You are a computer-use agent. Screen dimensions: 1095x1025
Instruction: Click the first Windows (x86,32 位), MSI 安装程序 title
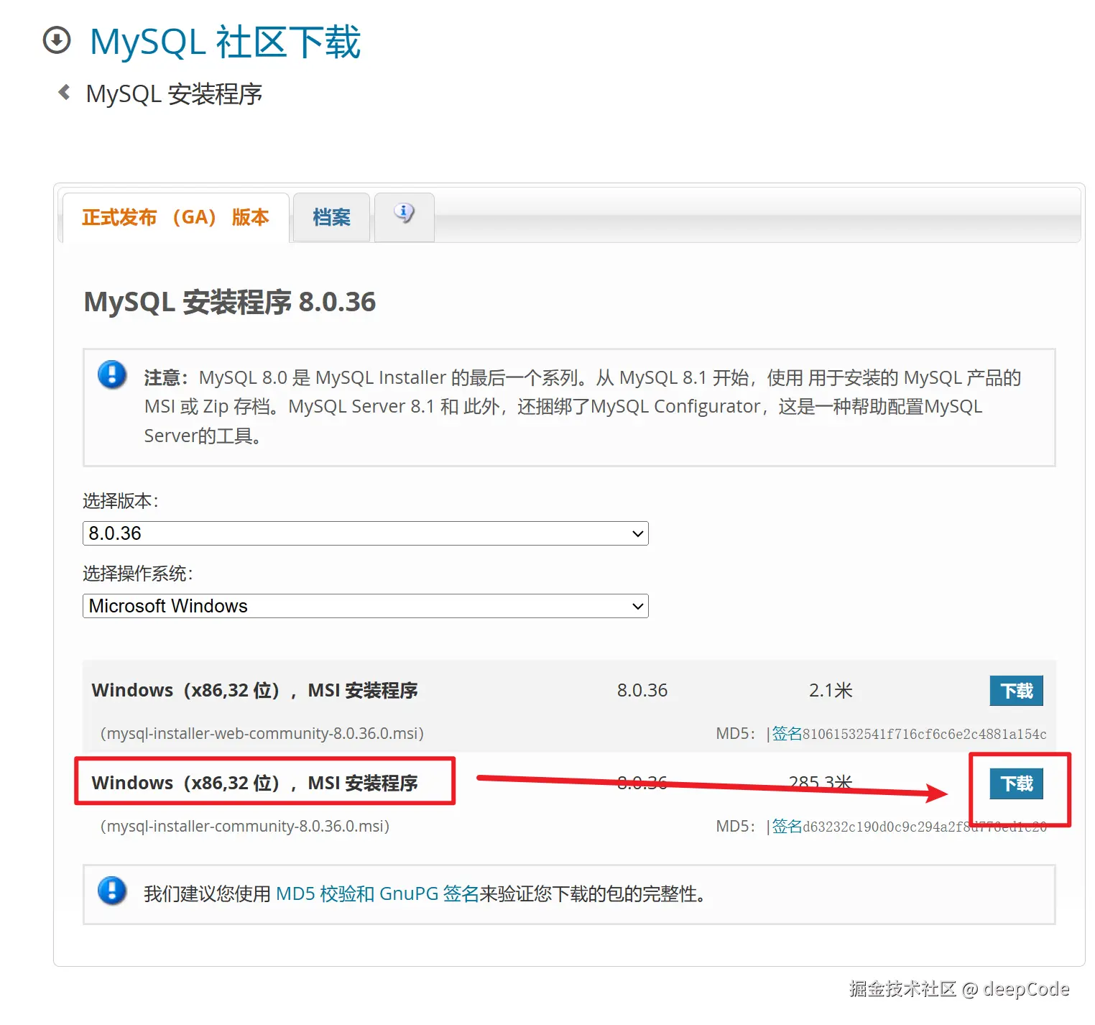[254, 690]
